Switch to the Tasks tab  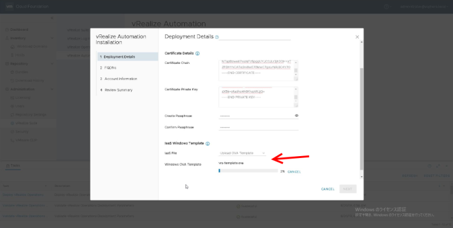[13, 166]
